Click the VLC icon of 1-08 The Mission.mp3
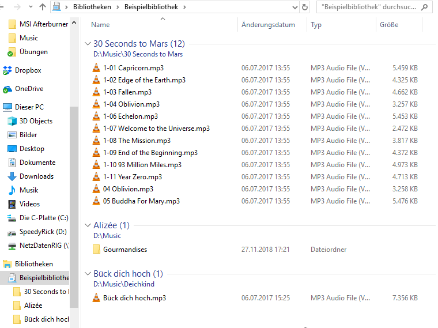Image resolution: width=438 pixels, height=328 pixels. click(x=96, y=141)
